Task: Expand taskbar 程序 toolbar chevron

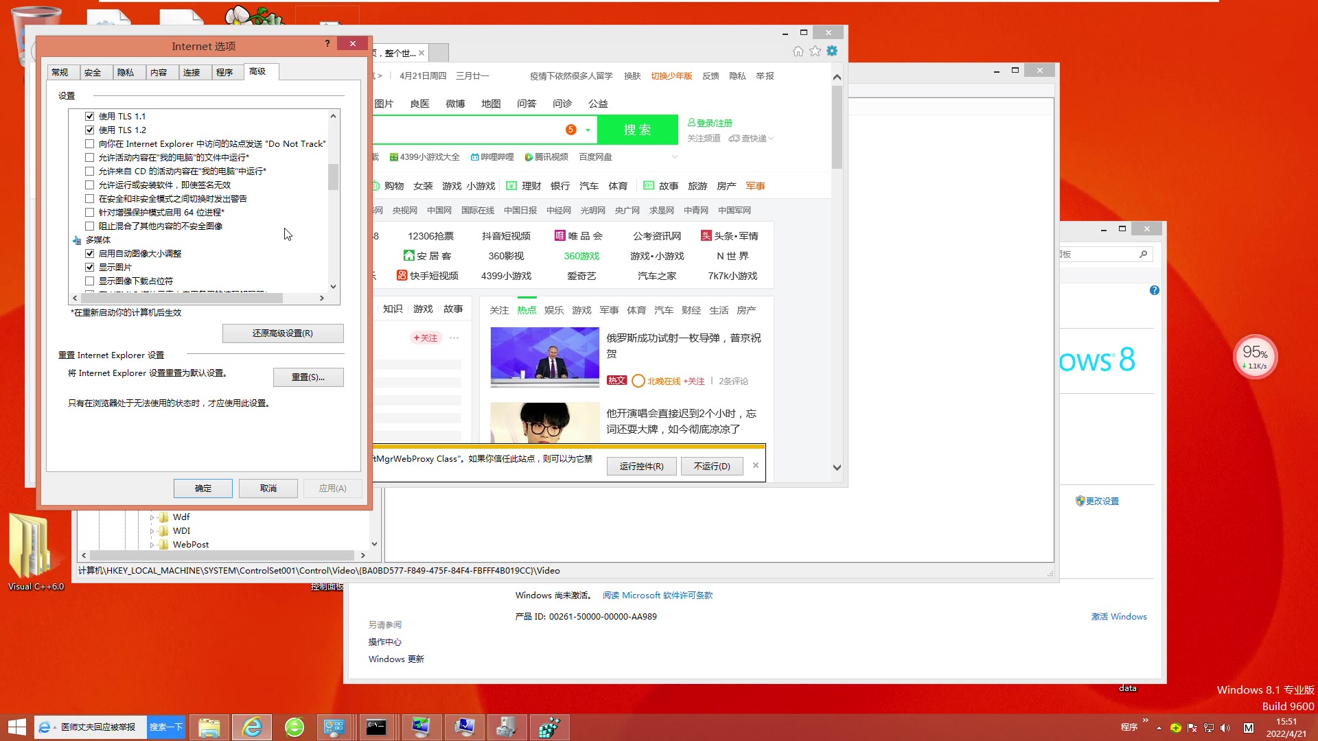Action: click(x=1145, y=720)
